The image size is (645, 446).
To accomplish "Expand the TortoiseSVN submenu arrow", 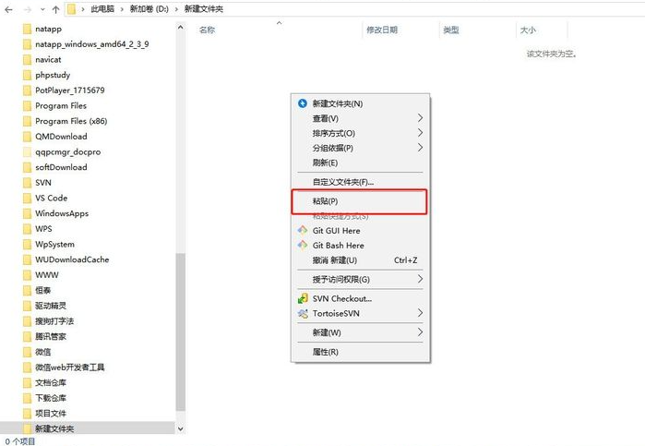I will [x=420, y=313].
